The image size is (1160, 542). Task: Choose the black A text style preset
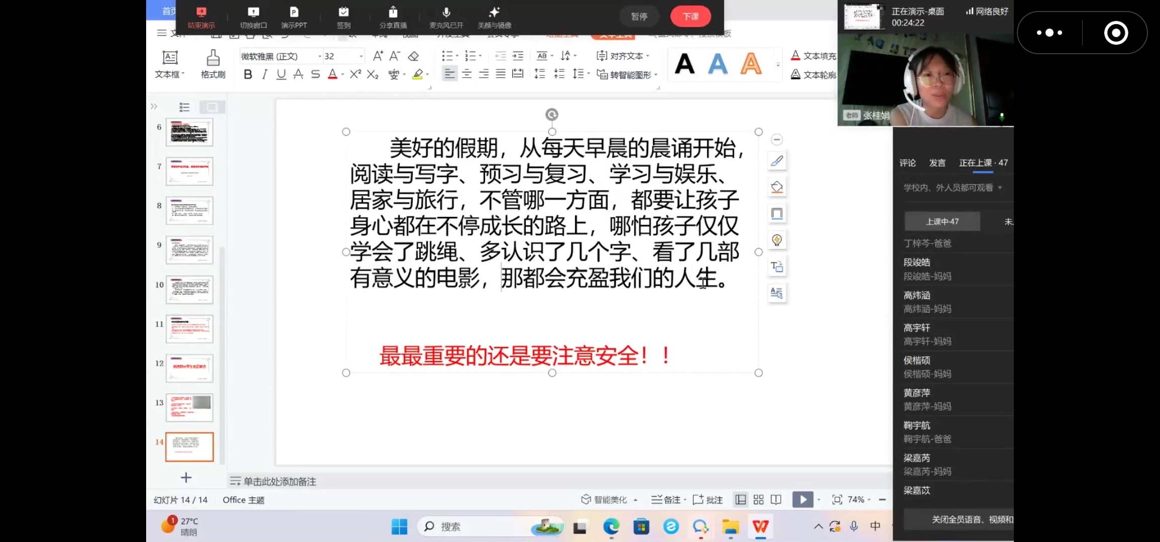(685, 64)
